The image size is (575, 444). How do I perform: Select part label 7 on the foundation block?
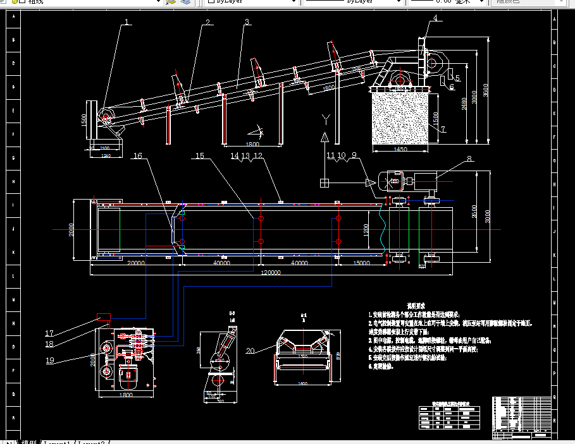[443, 129]
